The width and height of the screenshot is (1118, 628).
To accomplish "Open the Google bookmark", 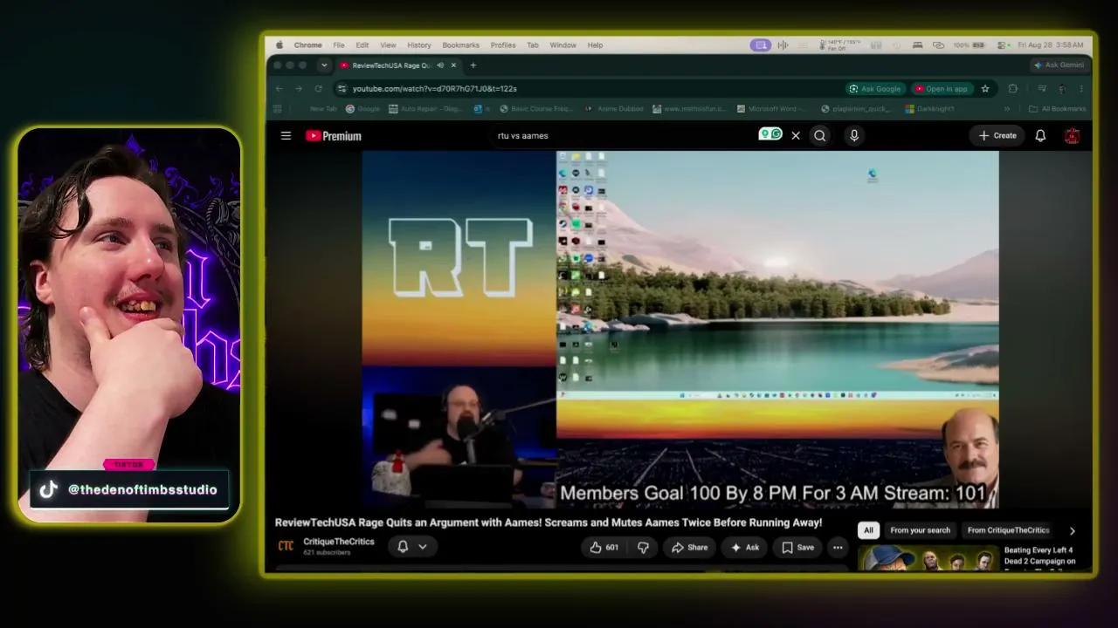I will coord(362,109).
